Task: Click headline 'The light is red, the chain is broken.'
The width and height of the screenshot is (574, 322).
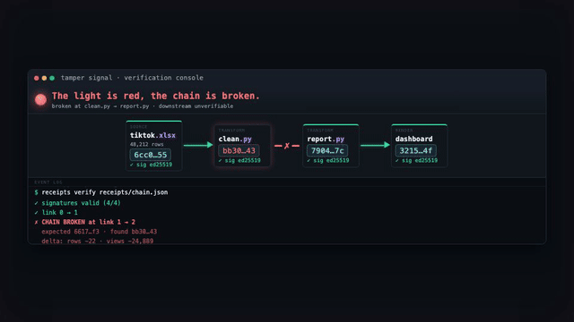Action: (x=155, y=96)
